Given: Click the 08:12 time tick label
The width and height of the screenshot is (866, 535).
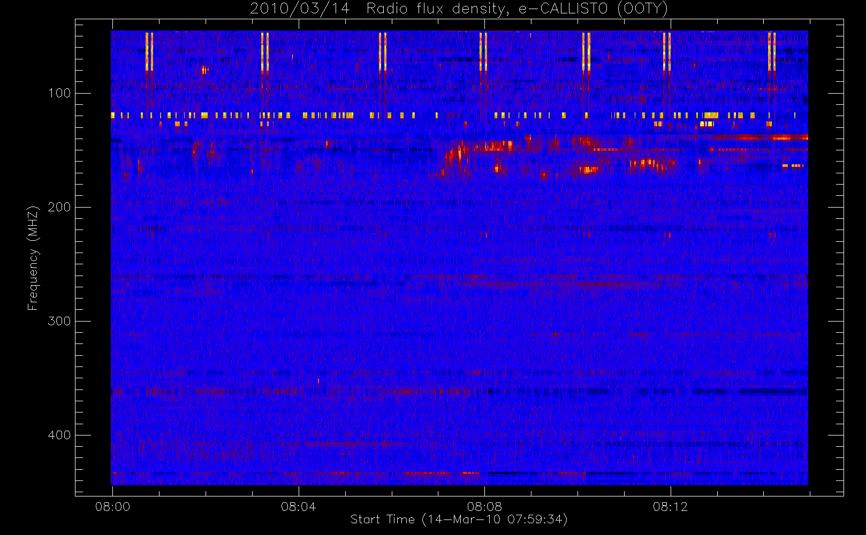Looking at the screenshot, I should click(670, 507).
